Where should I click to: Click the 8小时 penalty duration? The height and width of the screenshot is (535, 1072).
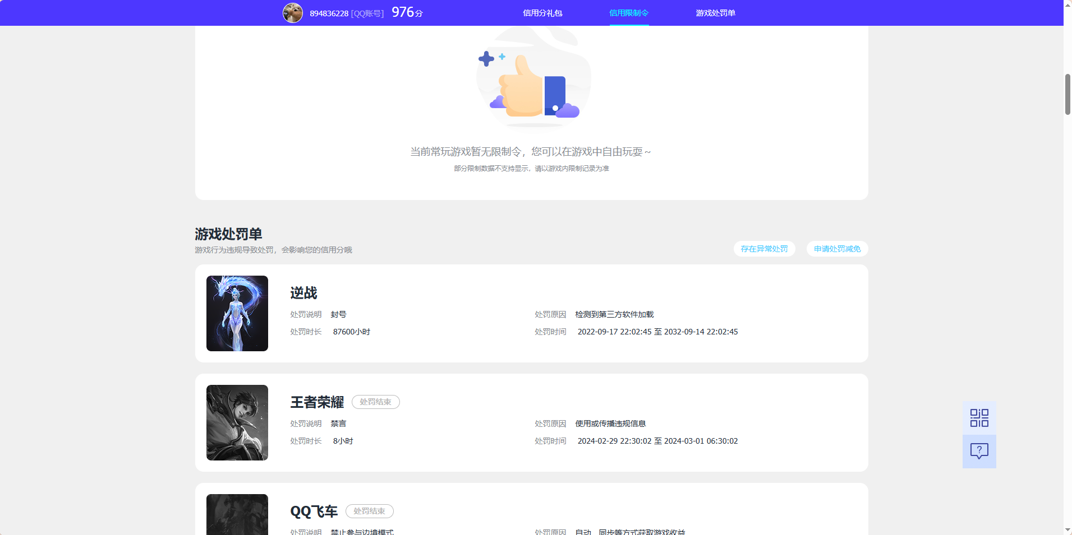tap(343, 441)
